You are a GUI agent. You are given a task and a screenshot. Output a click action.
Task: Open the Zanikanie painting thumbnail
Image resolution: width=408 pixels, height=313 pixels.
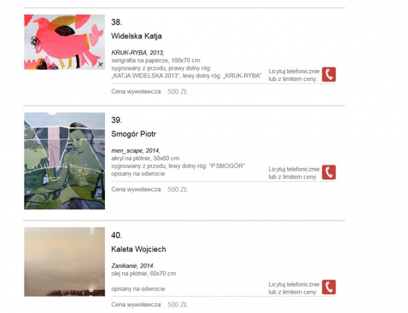pos(65,262)
